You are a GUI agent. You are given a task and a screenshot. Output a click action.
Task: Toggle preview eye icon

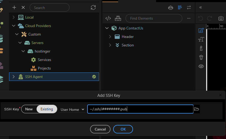click(201, 66)
